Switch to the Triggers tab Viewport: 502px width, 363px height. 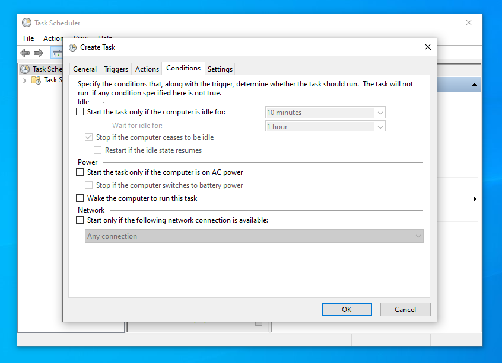click(x=116, y=69)
